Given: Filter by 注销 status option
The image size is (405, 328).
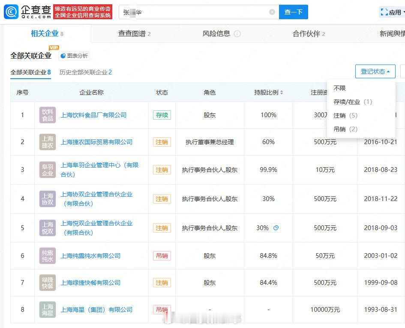Looking at the screenshot, I should click(345, 115).
